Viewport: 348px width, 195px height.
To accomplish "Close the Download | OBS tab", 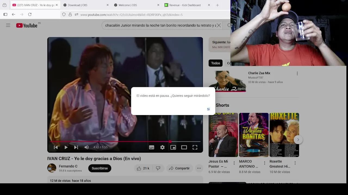I will coord(107,5).
